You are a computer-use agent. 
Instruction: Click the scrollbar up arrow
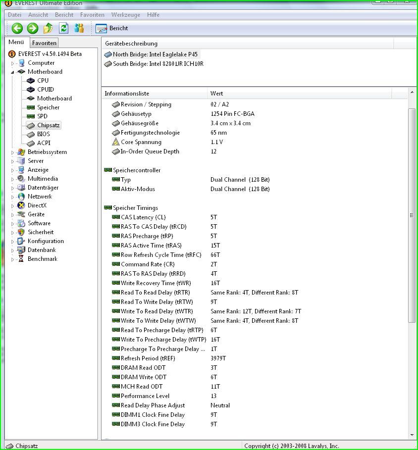tap(412, 93)
